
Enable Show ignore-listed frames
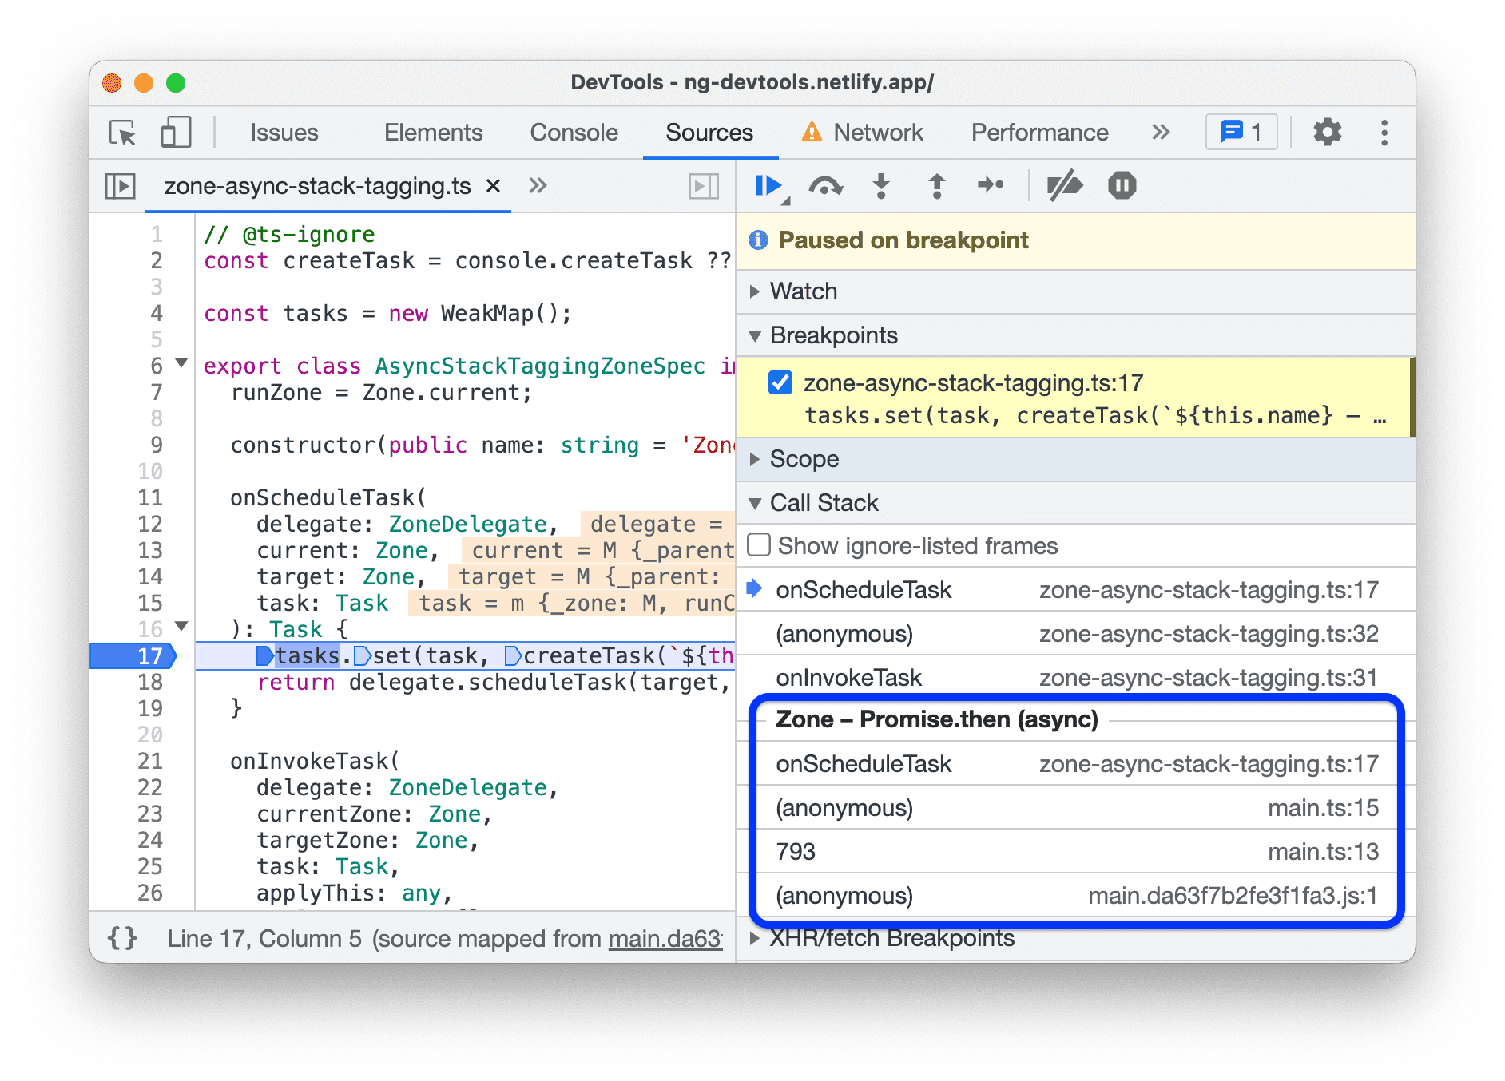[x=756, y=544]
